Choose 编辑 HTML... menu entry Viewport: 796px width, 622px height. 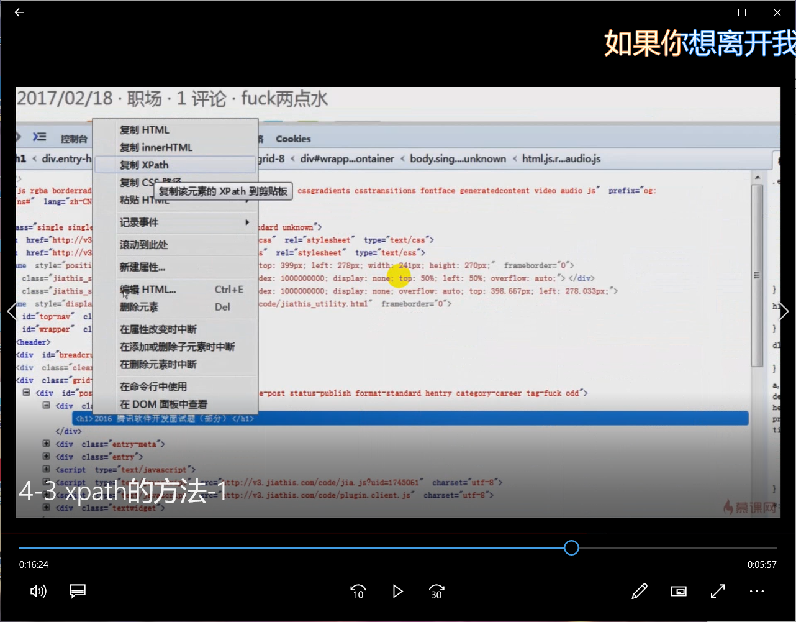pos(175,290)
